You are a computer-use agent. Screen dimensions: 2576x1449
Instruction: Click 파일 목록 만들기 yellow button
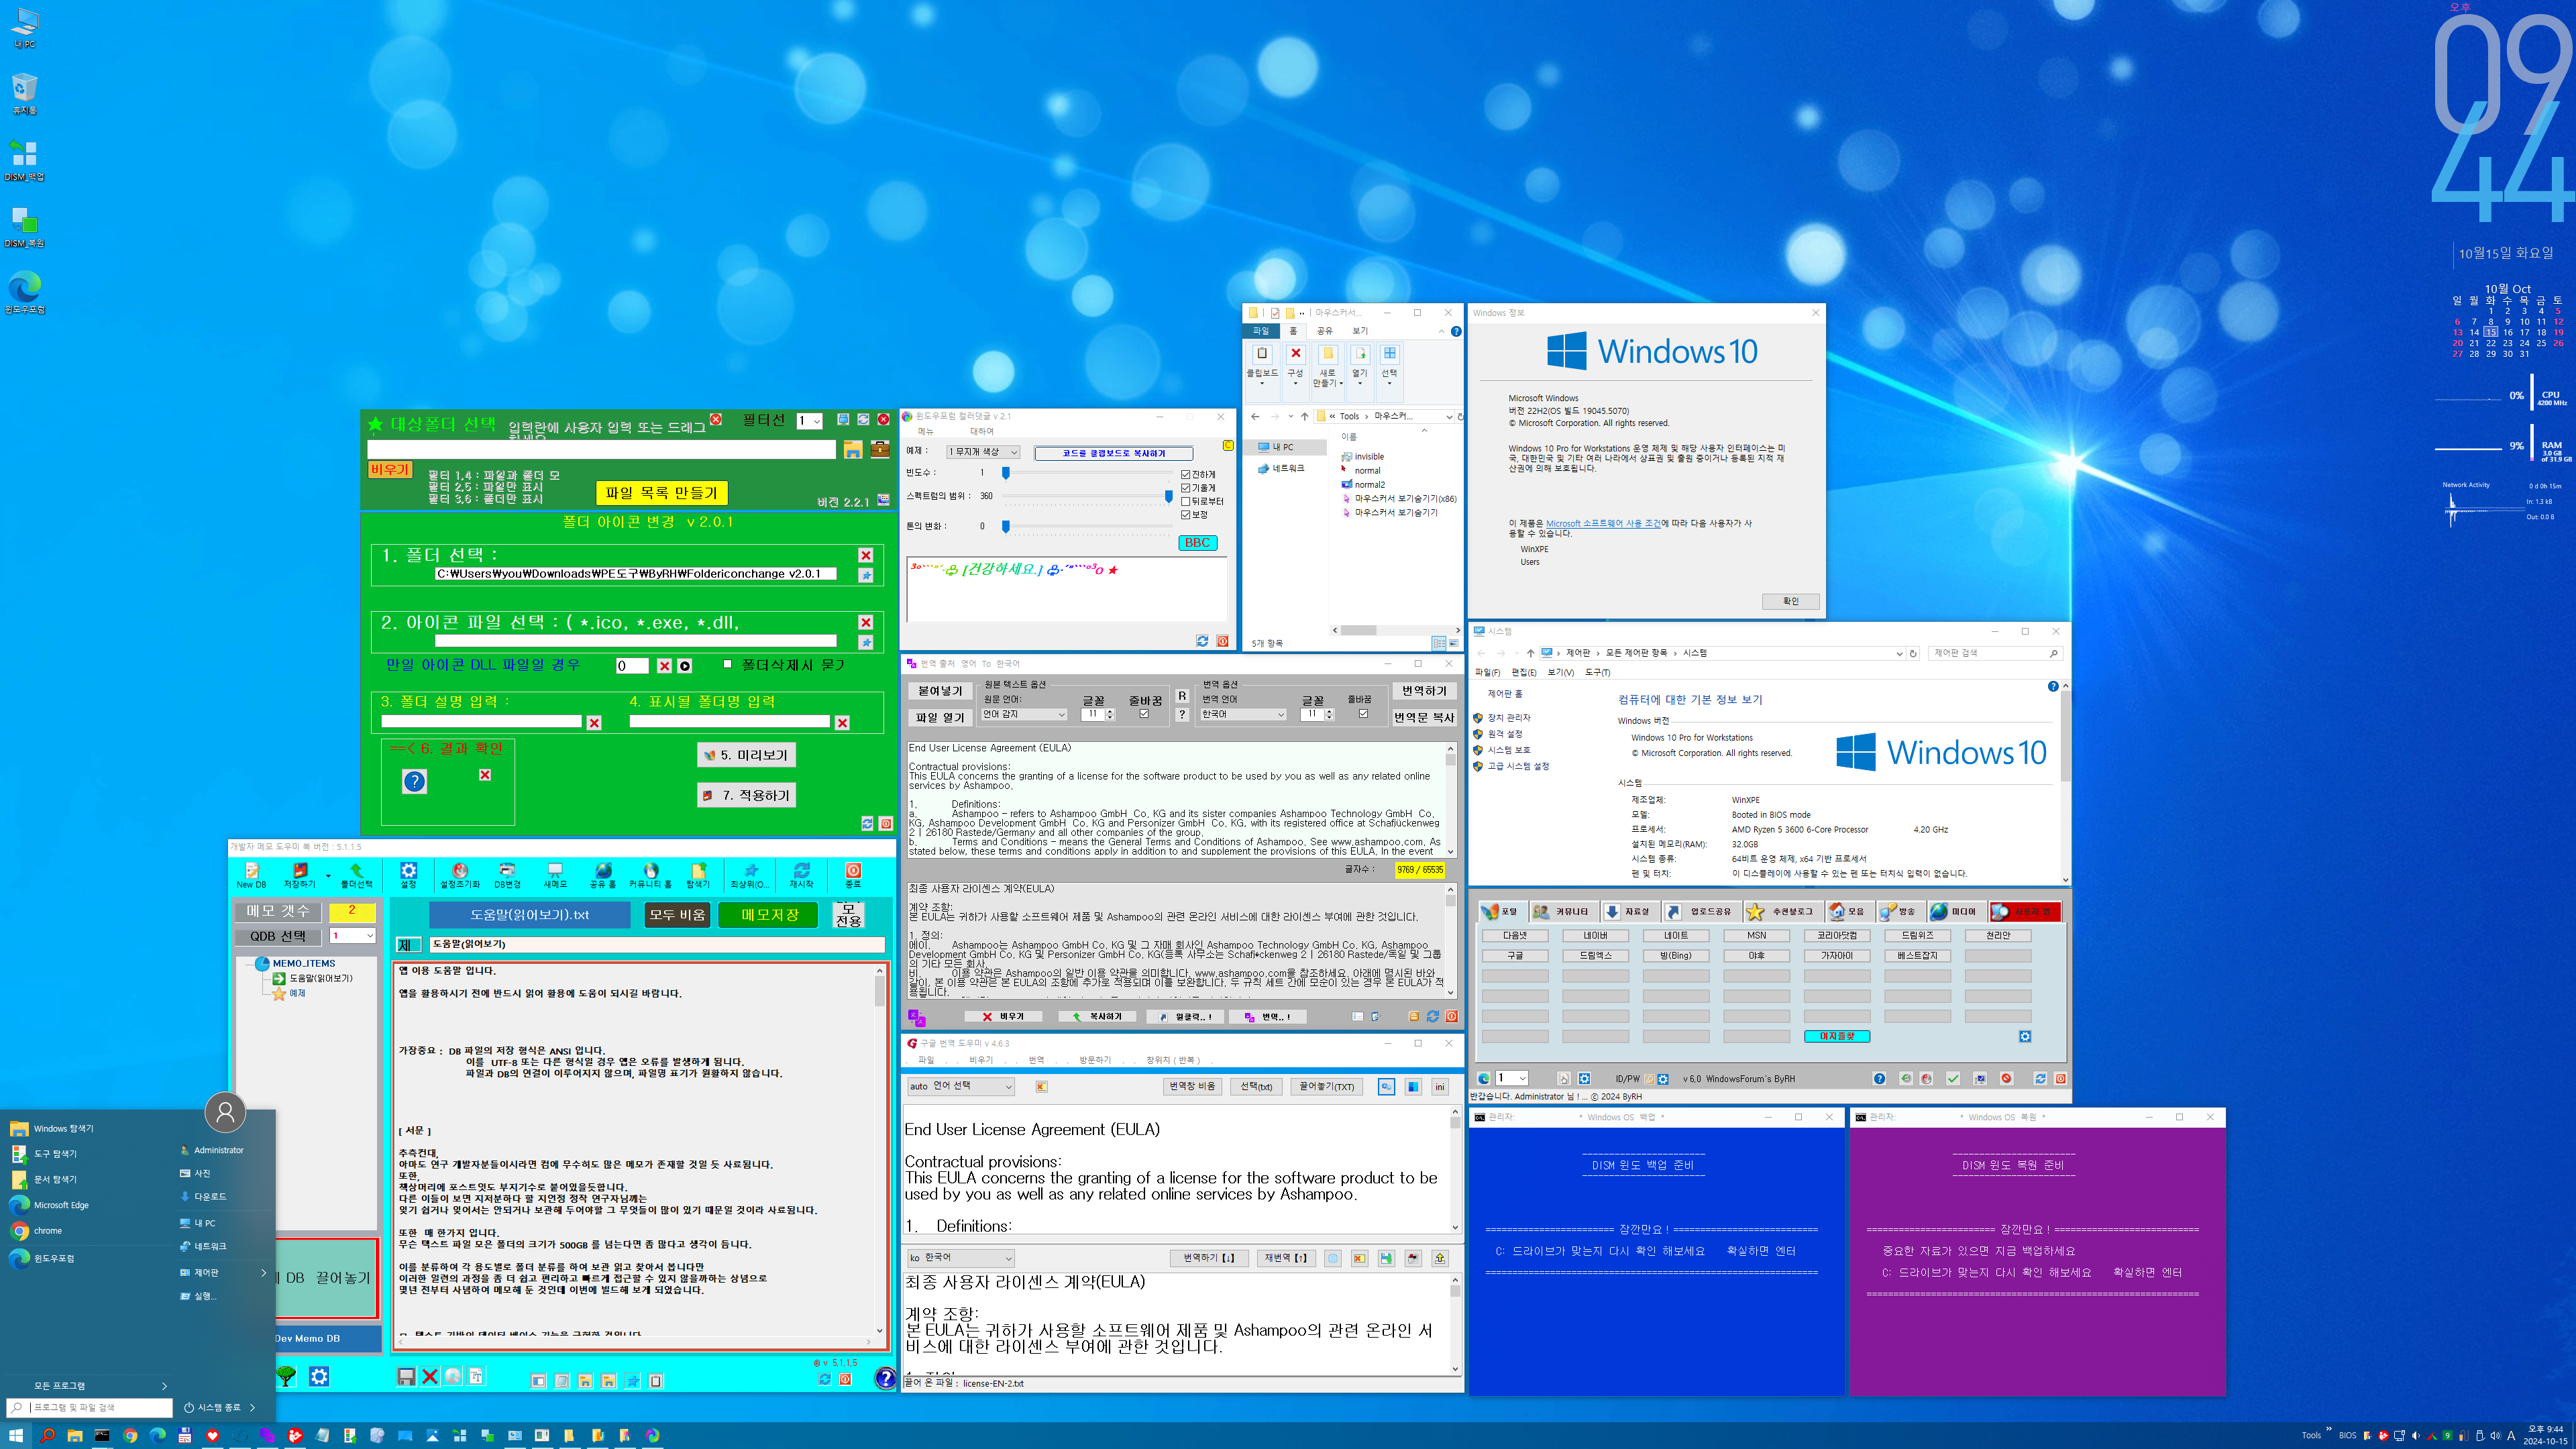pos(661,493)
